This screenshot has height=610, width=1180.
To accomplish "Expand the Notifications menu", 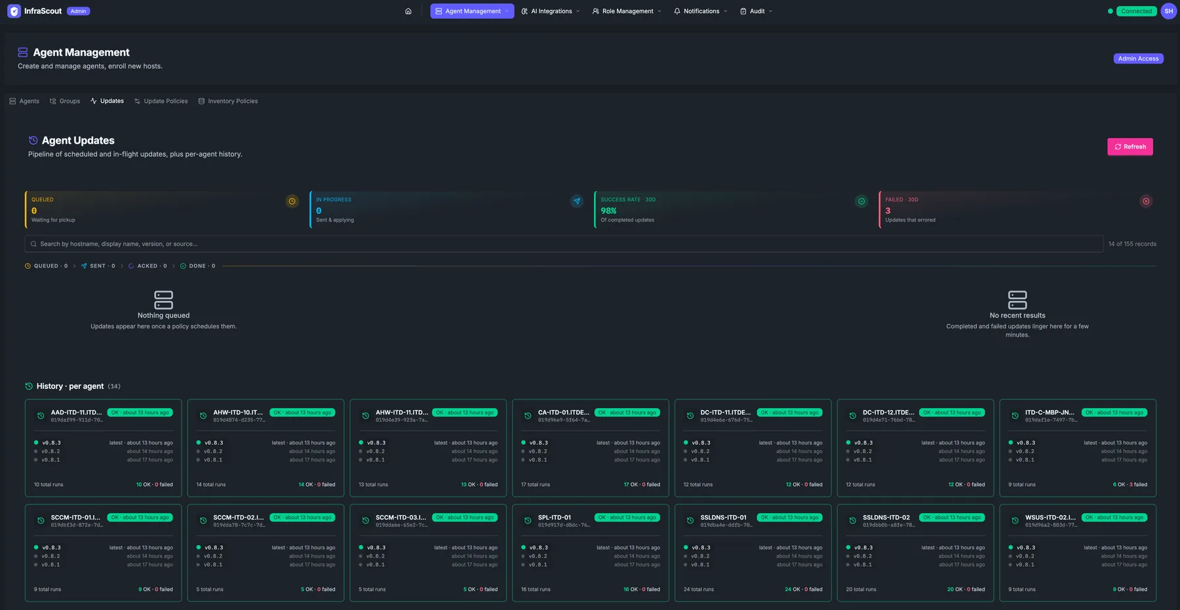I will click(x=701, y=11).
